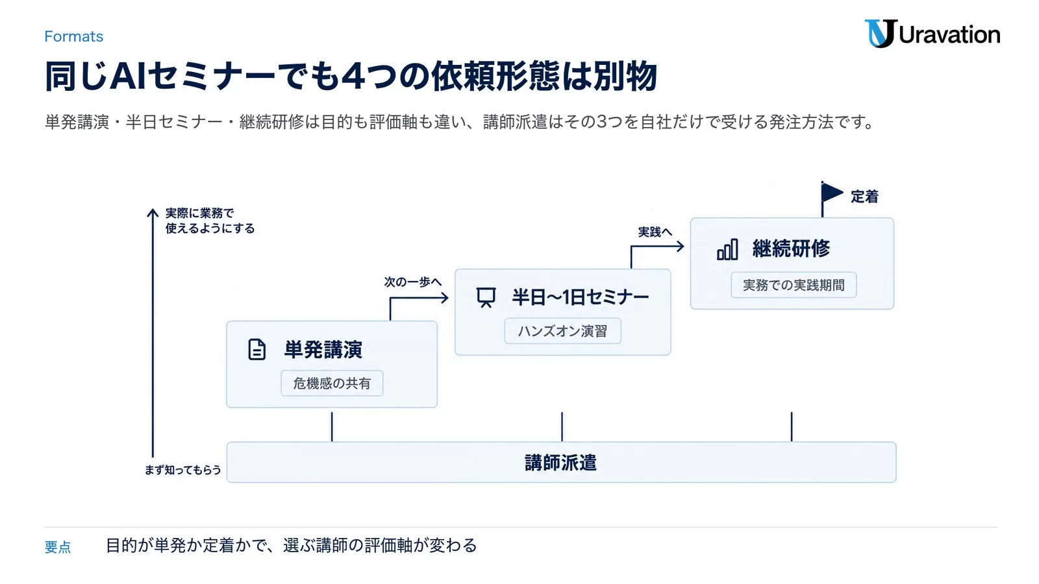Click the まず知ってもらう axis label
Image resolution: width=1039 pixels, height=584 pixels.
182,470
